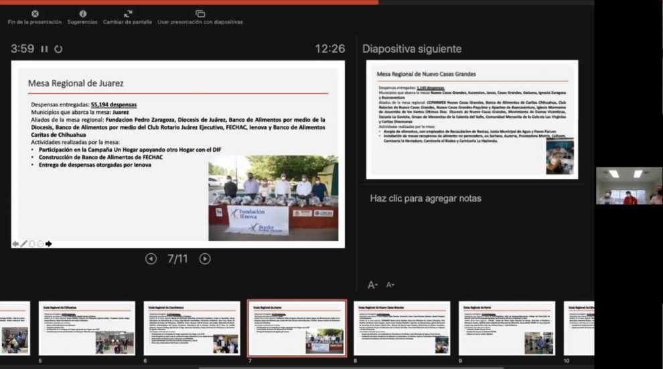
Task: Click notes area 'Haz clic para agregar notas'
Action: tap(425, 198)
